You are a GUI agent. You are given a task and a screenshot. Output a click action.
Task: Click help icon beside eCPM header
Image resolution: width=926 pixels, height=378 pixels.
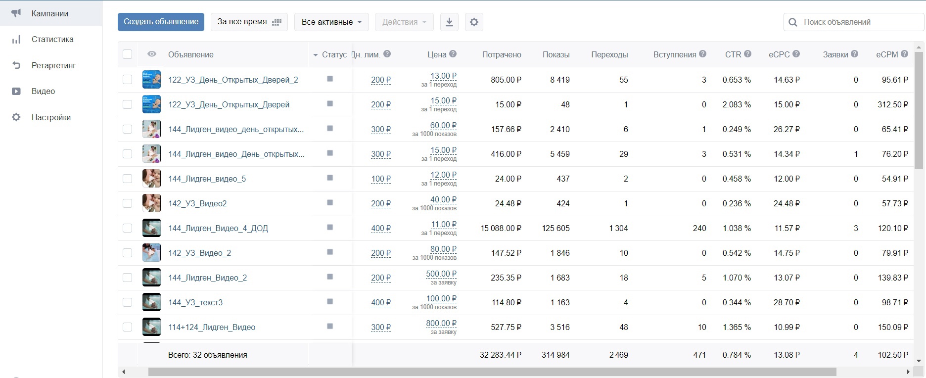click(x=904, y=54)
